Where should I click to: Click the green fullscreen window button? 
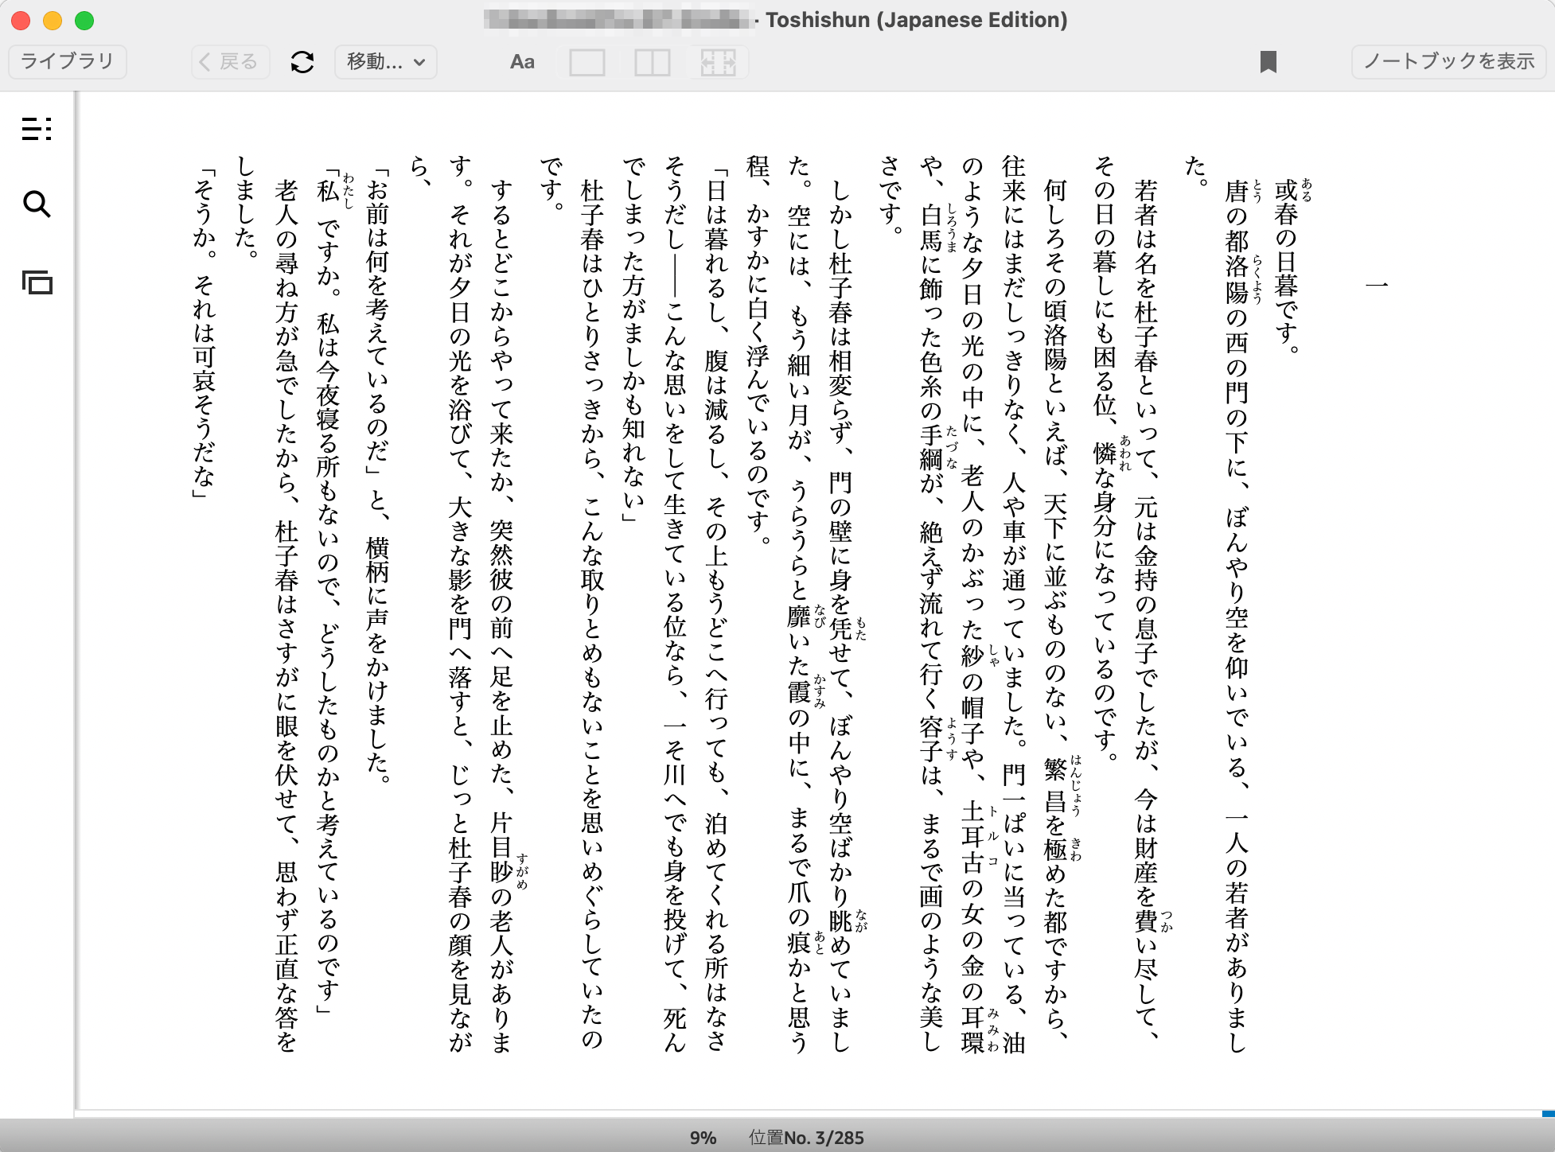[x=84, y=21]
